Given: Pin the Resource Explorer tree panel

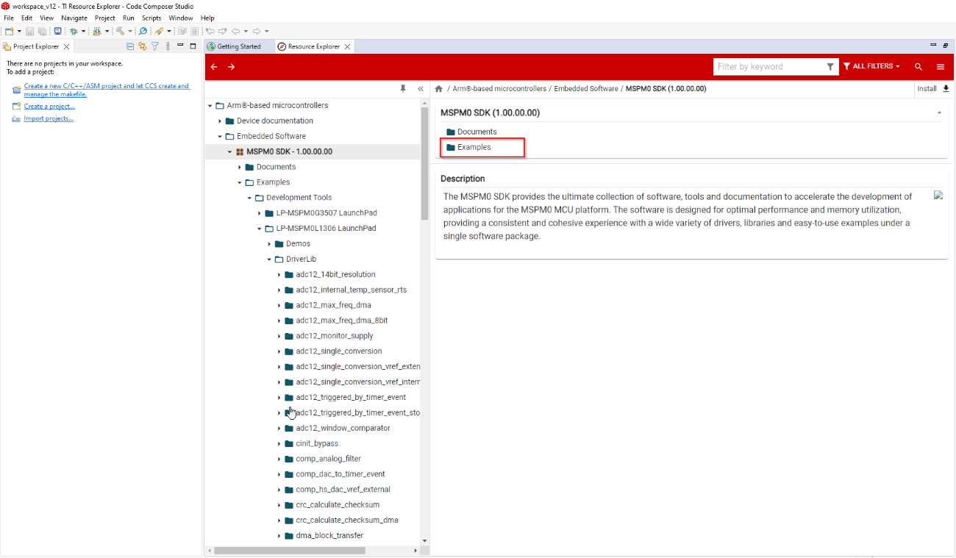Looking at the screenshot, I should click(403, 88).
